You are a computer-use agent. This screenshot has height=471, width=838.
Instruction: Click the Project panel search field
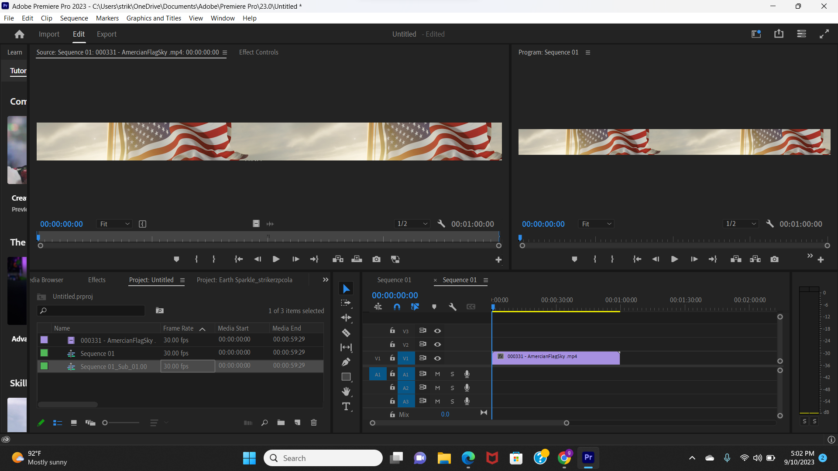click(x=91, y=311)
